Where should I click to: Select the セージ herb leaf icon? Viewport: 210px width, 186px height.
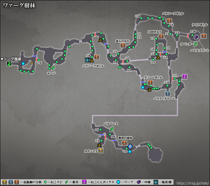coord(53,67)
